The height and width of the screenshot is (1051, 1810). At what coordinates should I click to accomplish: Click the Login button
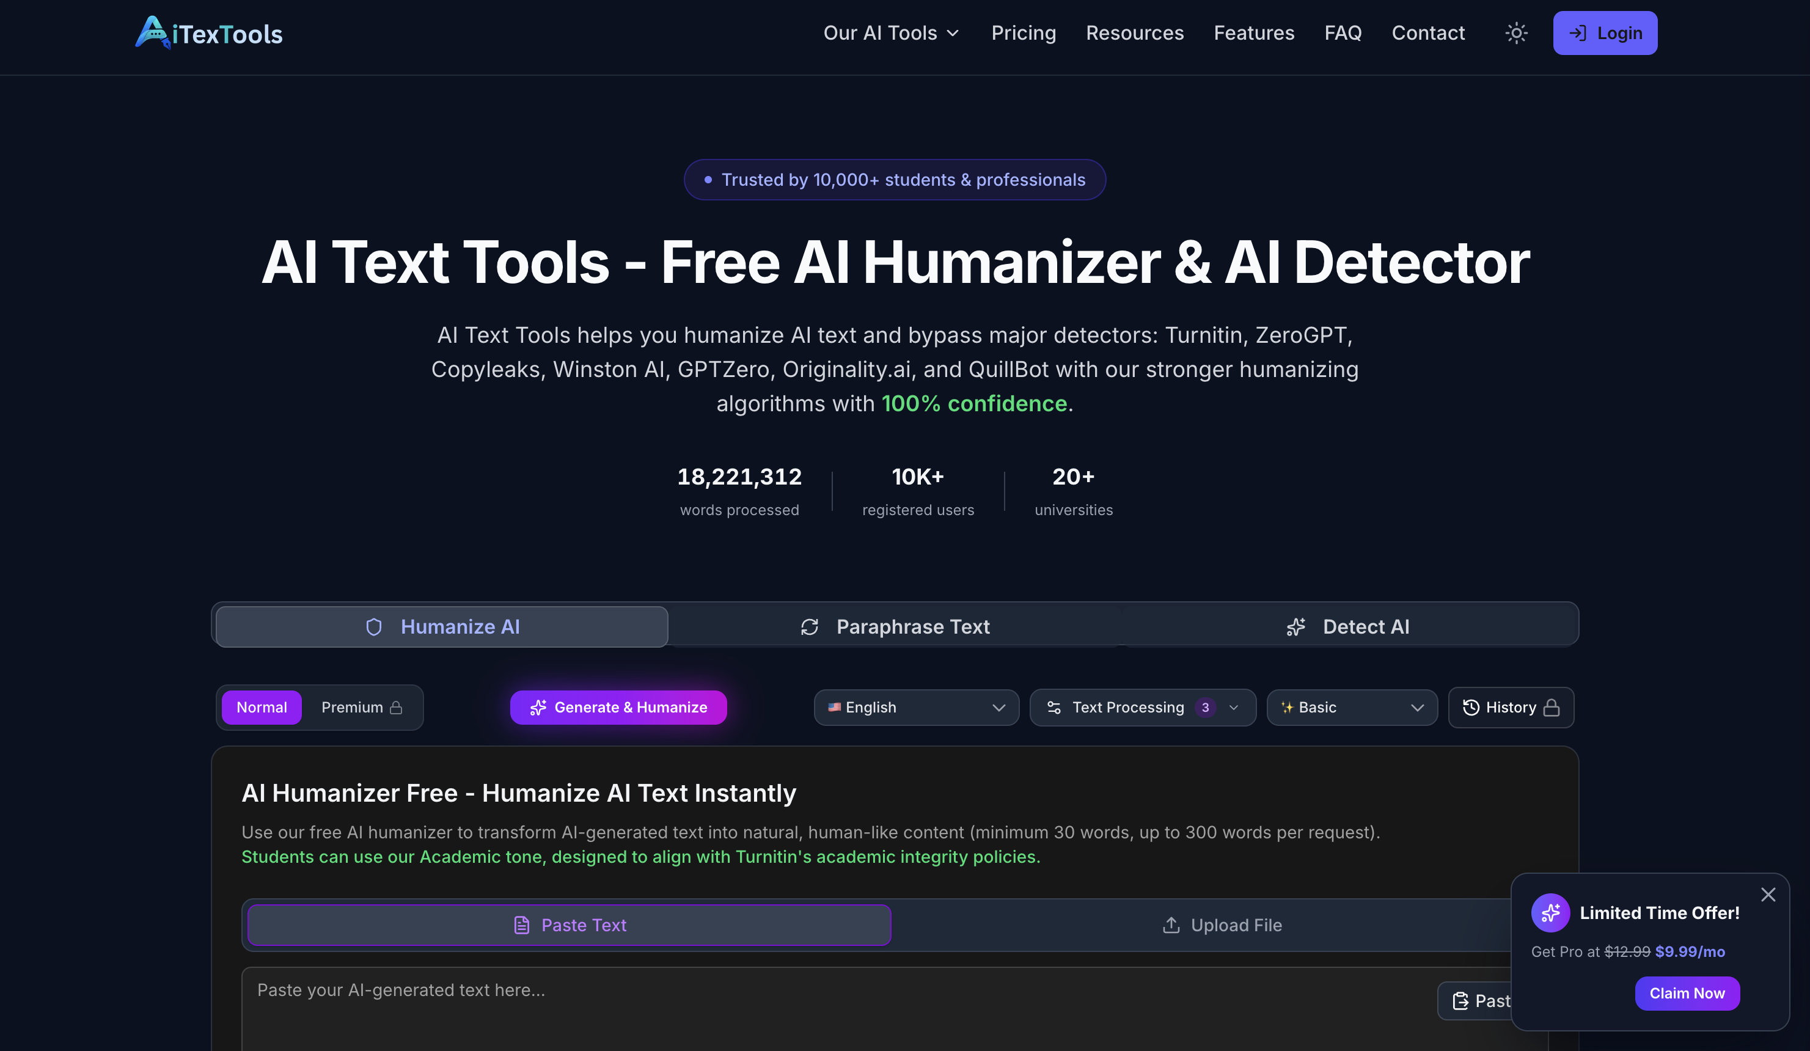point(1605,33)
